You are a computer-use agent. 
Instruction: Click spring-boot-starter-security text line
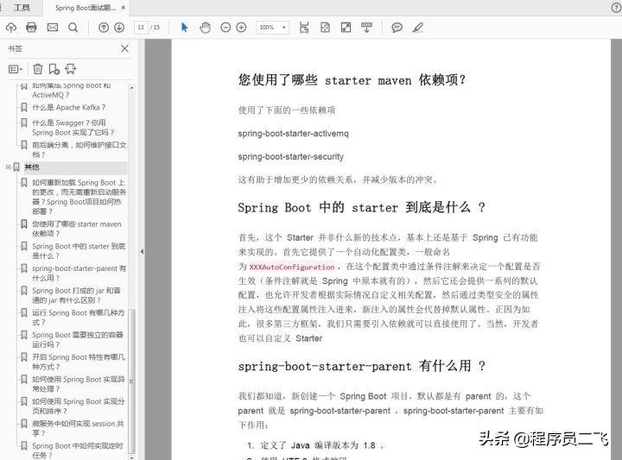pyautogui.click(x=291, y=156)
